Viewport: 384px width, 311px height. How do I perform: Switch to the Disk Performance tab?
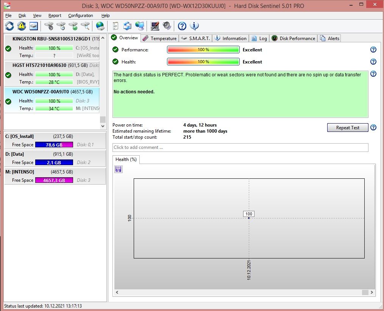pos(293,39)
